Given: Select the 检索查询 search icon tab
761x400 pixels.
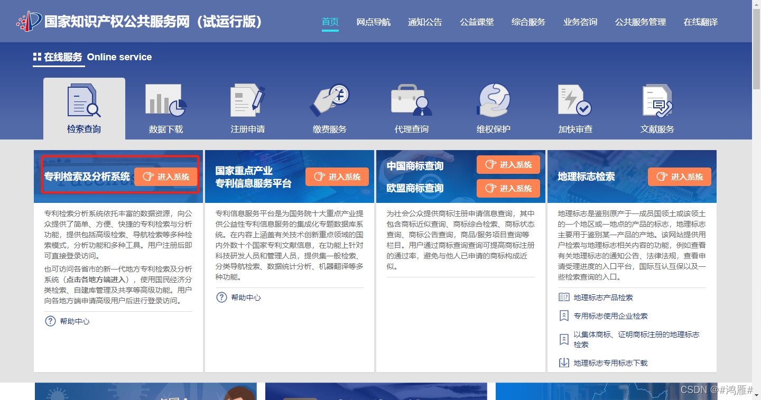Looking at the screenshot, I should [84, 101].
